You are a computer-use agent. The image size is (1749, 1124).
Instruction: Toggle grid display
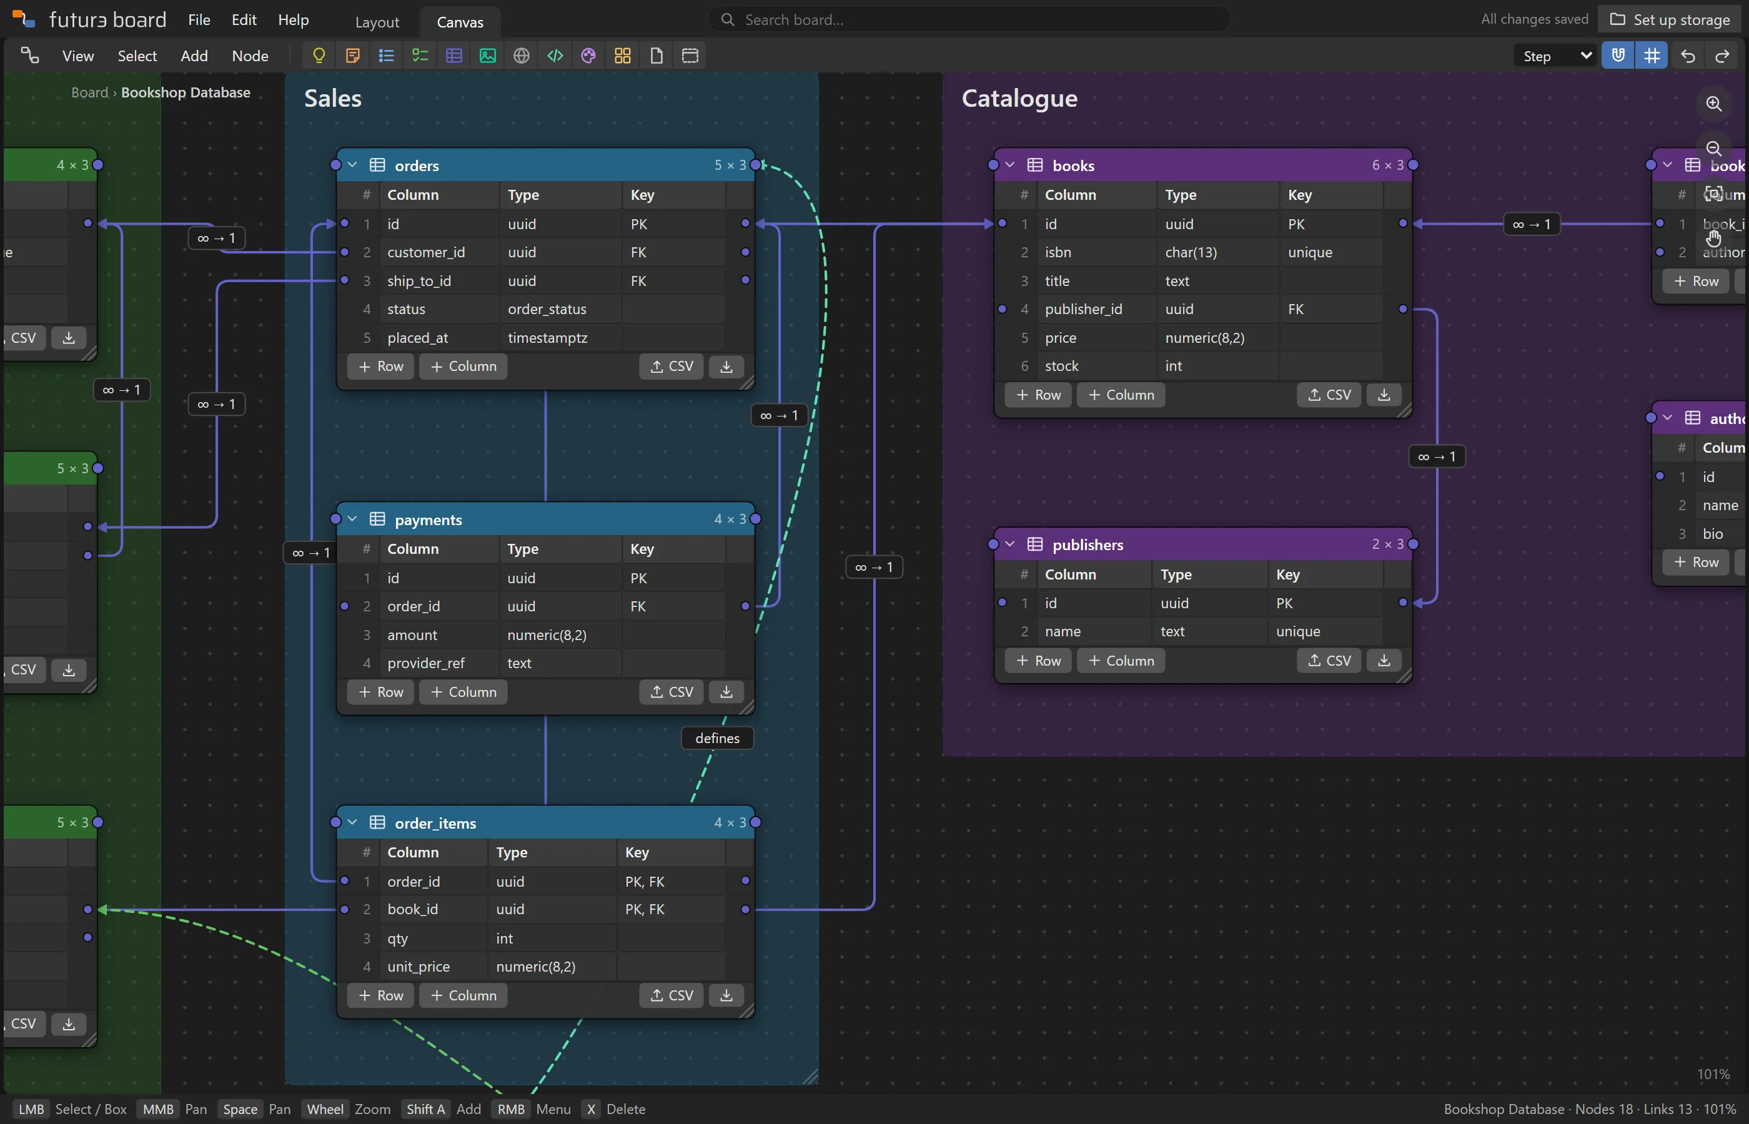1652,56
